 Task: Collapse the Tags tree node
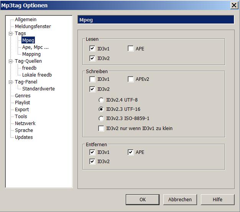pos(11,33)
